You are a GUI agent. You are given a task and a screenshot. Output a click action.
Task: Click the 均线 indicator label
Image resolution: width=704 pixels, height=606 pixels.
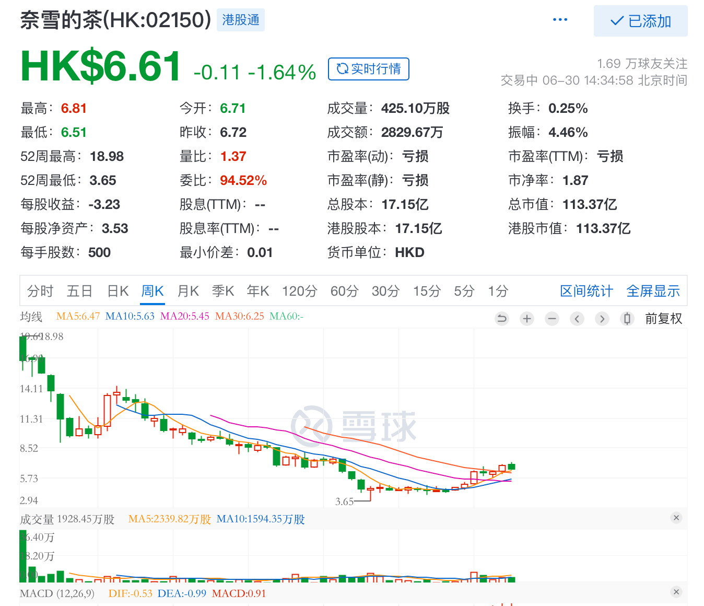click(x=31, y=317)
